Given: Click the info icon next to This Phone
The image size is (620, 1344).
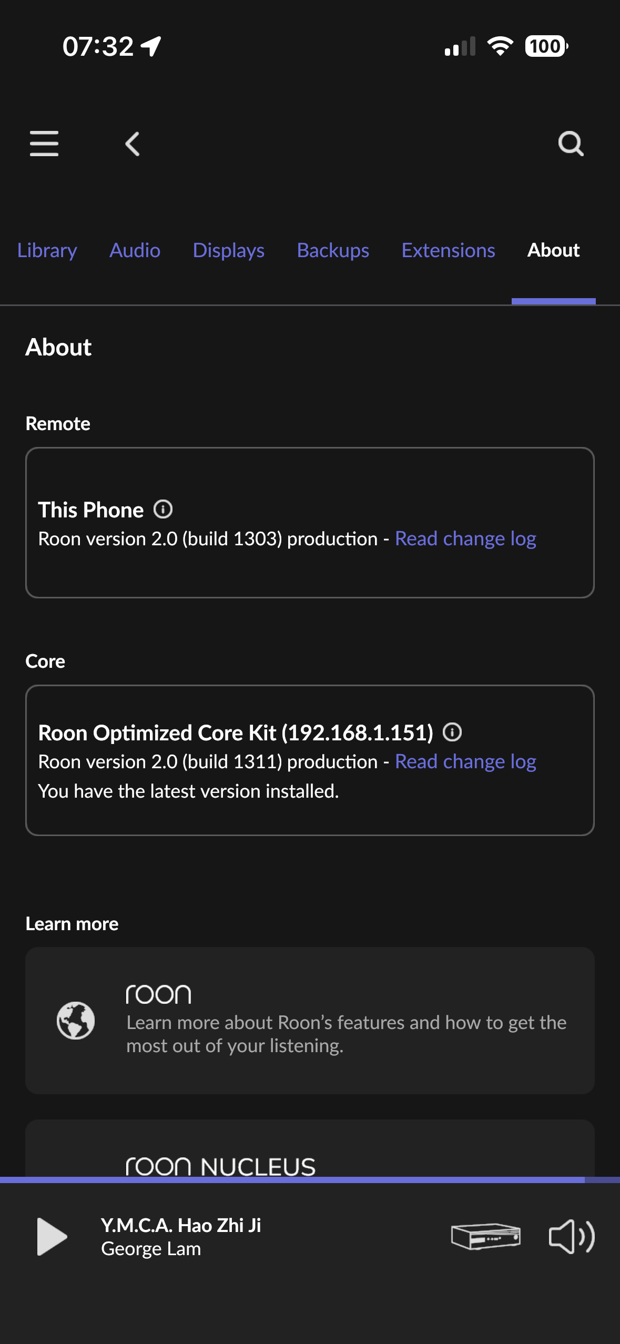Looking at the screenshot, I should pyautogui.click(x=164, y=509).
